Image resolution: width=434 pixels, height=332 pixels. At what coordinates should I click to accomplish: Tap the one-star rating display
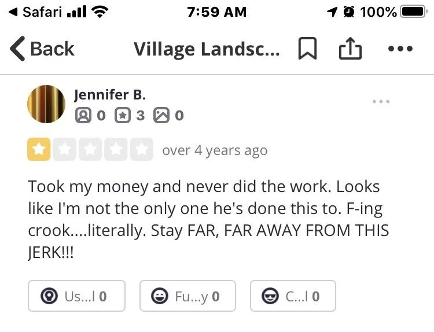(90, 150)
